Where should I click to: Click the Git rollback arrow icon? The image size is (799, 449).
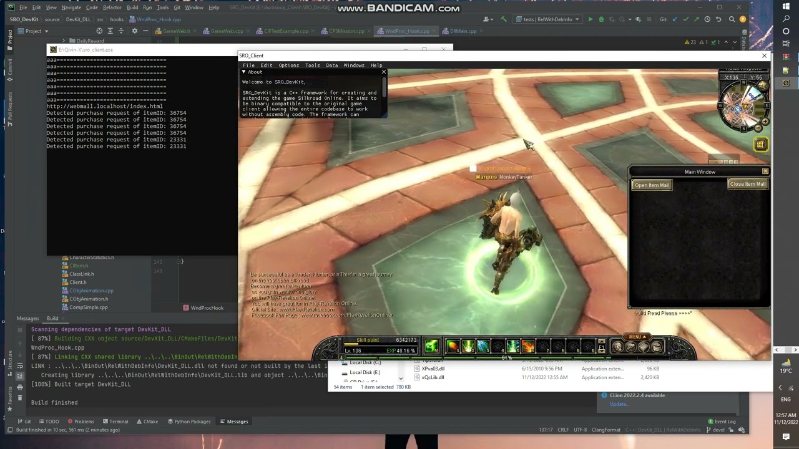(x=718, y=19)
